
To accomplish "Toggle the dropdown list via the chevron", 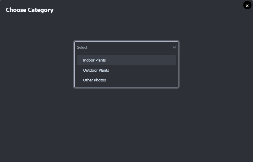I will click(x=174, y=47).
